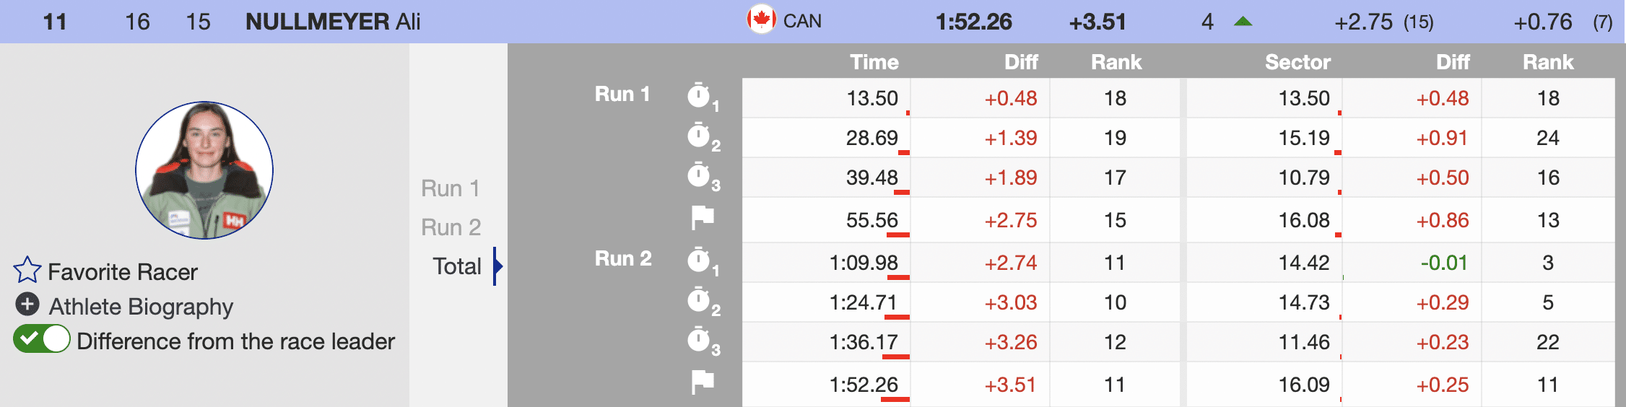Click Ali Nullmeyer's profile photo
The height and width of the screenshot is (407, 1626).
(x=204, y=170)
